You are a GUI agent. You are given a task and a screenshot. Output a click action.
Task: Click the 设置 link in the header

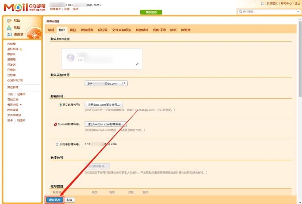pos(67,9)
